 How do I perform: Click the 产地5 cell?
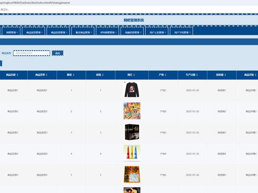[x=163, y=175]
